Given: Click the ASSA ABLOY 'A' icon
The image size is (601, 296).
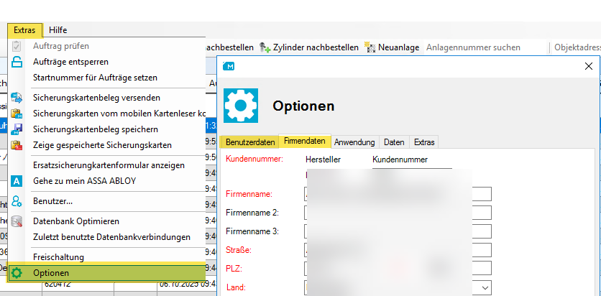Looking at the screenshot, I should pyautogui.click(x=17, y=181).
